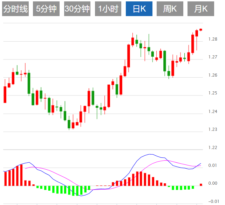Click the 1.22 price axis label
225x205 pixels.
pyautogui.click(x=213, y=147)
